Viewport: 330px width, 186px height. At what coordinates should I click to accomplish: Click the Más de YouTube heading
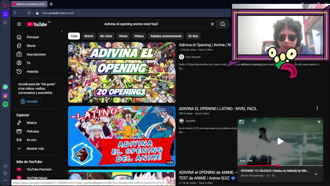[29, 162]
